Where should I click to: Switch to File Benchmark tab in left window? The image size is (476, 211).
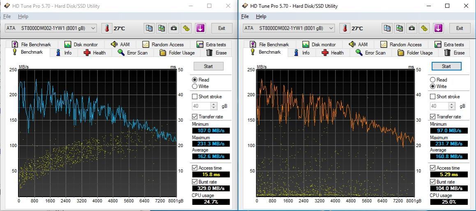[x=31, y=45]
